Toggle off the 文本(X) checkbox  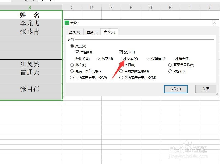[x=124, y=59]
